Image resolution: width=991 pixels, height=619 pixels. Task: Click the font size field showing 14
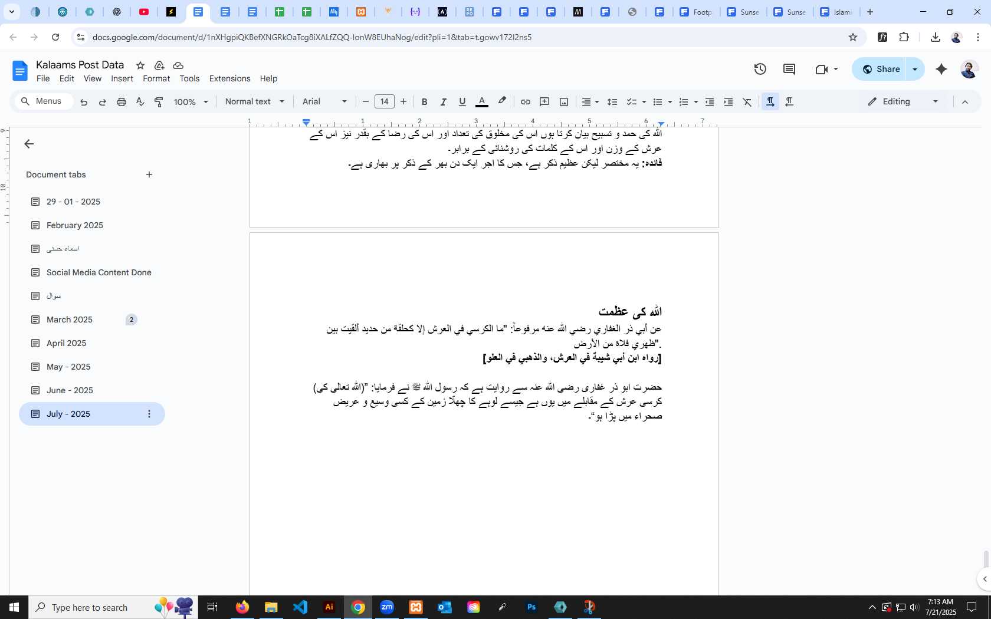(x=385, y=102)
